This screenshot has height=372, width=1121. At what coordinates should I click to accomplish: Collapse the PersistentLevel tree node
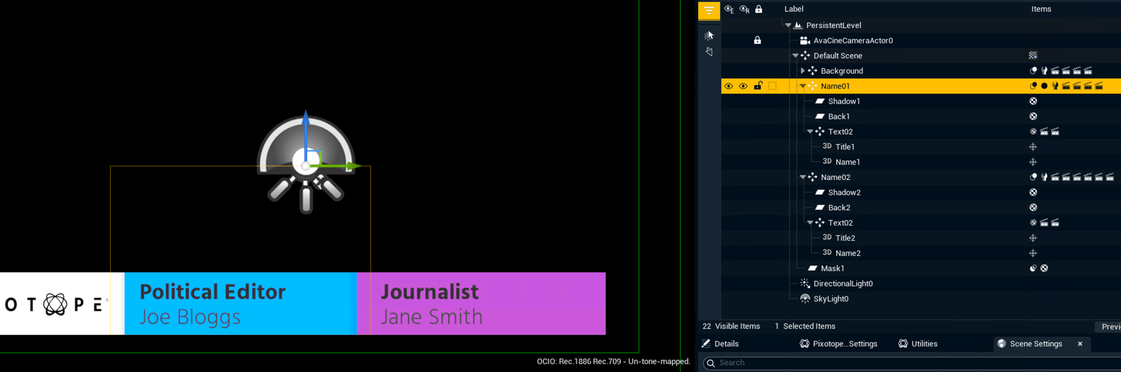[x=788, y=25]
